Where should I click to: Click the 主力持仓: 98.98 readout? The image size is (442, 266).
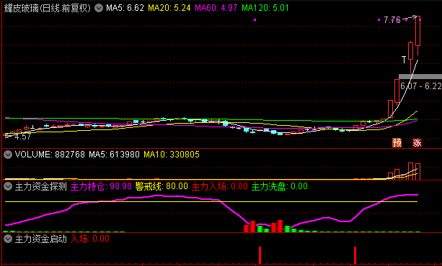point(101,186)
